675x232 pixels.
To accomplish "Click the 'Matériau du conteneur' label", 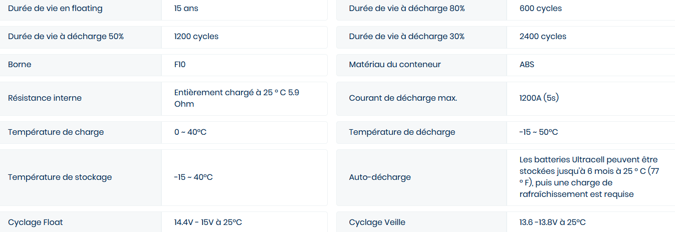I will (395, 65).
